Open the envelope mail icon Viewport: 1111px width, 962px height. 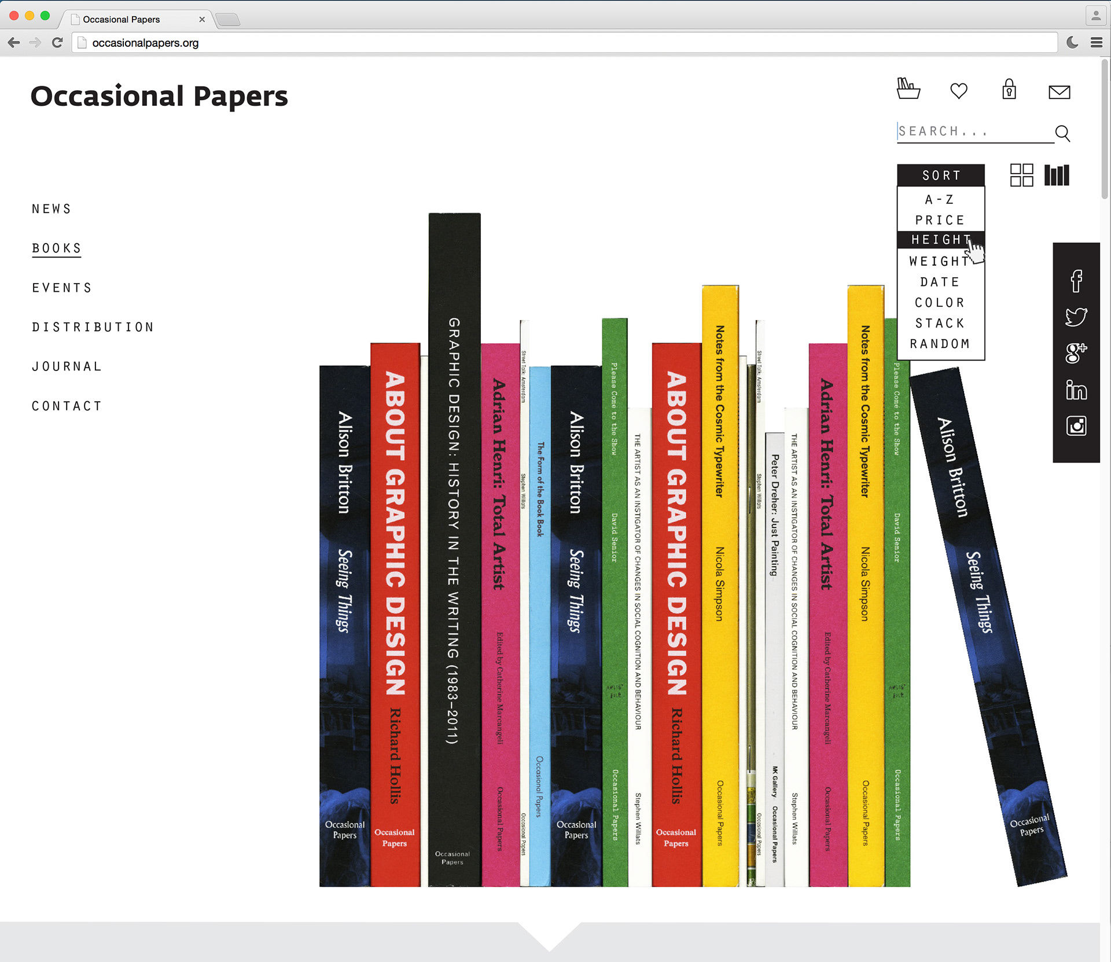1059,92
